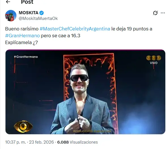
Task: Click the Telefe three-balls logo
Action: (x=154, y=58)
